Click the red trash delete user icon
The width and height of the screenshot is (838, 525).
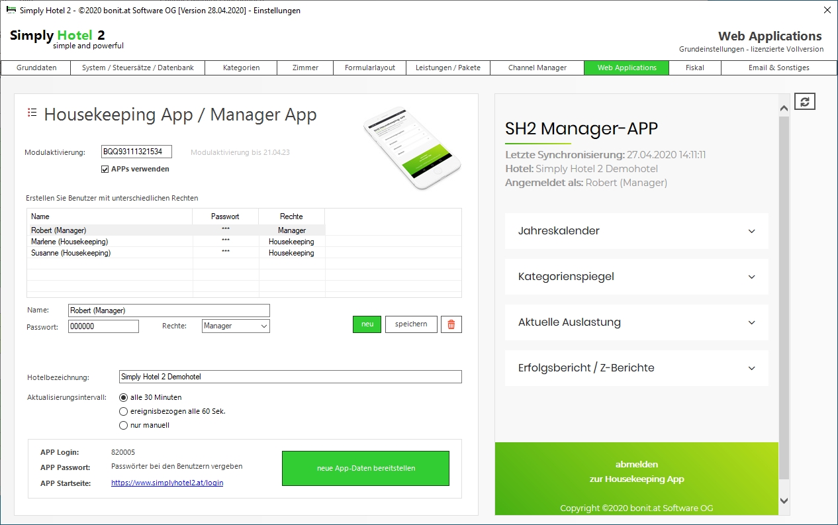tap(451, 324)
